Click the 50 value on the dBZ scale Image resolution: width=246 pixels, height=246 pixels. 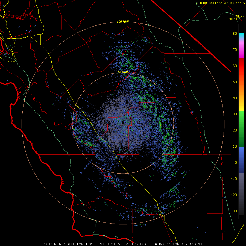(x=235, y=82)
